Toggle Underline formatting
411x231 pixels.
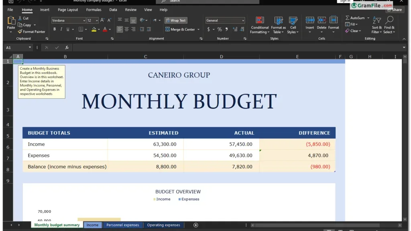pyautogui.click(x=67, y=29)
